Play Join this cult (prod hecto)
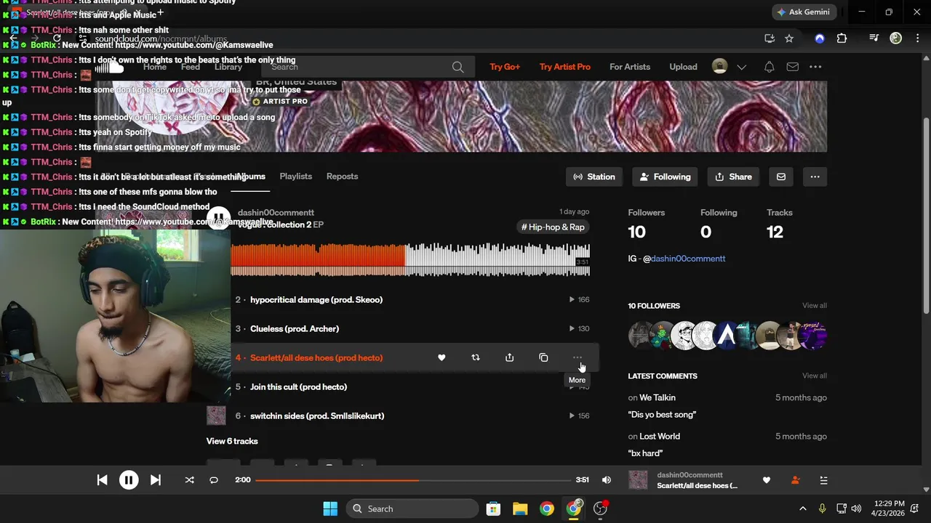This screenshot has height=523, width=931. click(x=298, y=386)
